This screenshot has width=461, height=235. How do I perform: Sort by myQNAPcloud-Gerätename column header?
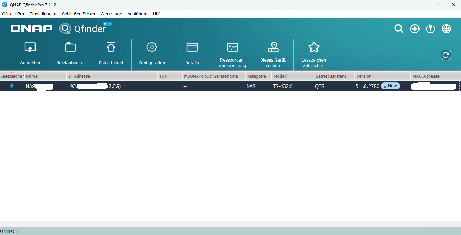214,76
